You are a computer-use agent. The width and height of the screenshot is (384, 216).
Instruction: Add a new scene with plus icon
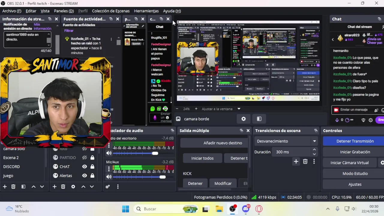(x=5, y=187)
